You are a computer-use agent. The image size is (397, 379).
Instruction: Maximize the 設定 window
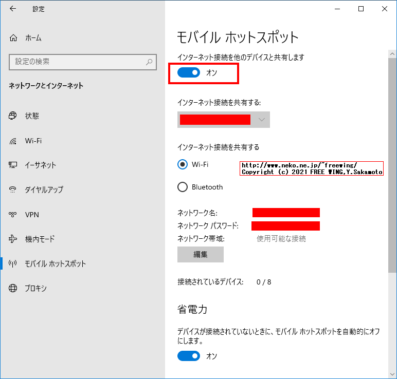361,9
